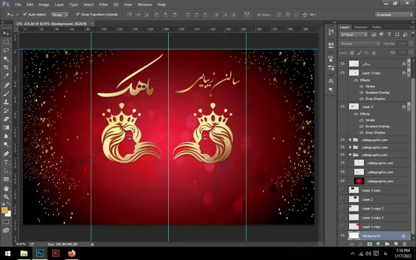This screenshot has width=416, height=260.
Task: Open the Normal blend mode dropdown
Action: coord(359,44)
